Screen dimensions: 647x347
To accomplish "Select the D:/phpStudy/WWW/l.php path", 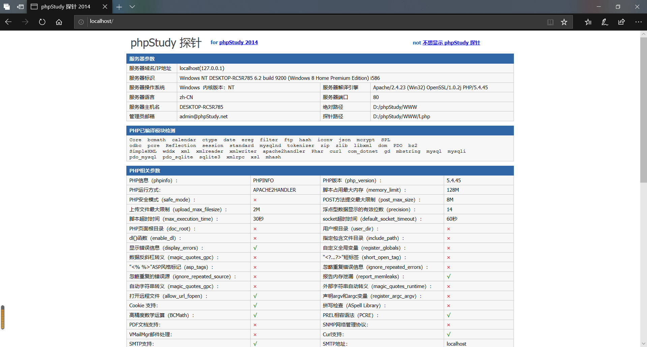I will coord(402,117).
